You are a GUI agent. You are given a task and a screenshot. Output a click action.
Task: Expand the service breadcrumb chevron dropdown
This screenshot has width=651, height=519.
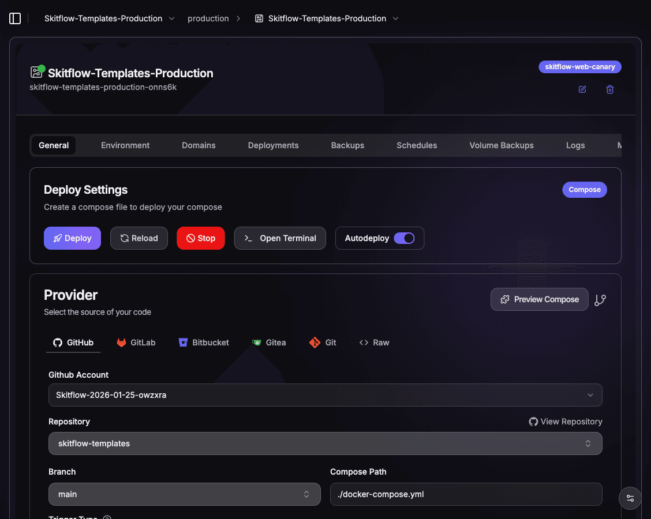pyautogui.click(x=396, y=18)
